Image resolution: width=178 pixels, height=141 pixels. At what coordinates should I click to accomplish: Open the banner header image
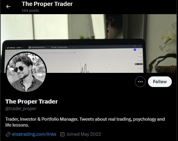click(x=89, y=43)
